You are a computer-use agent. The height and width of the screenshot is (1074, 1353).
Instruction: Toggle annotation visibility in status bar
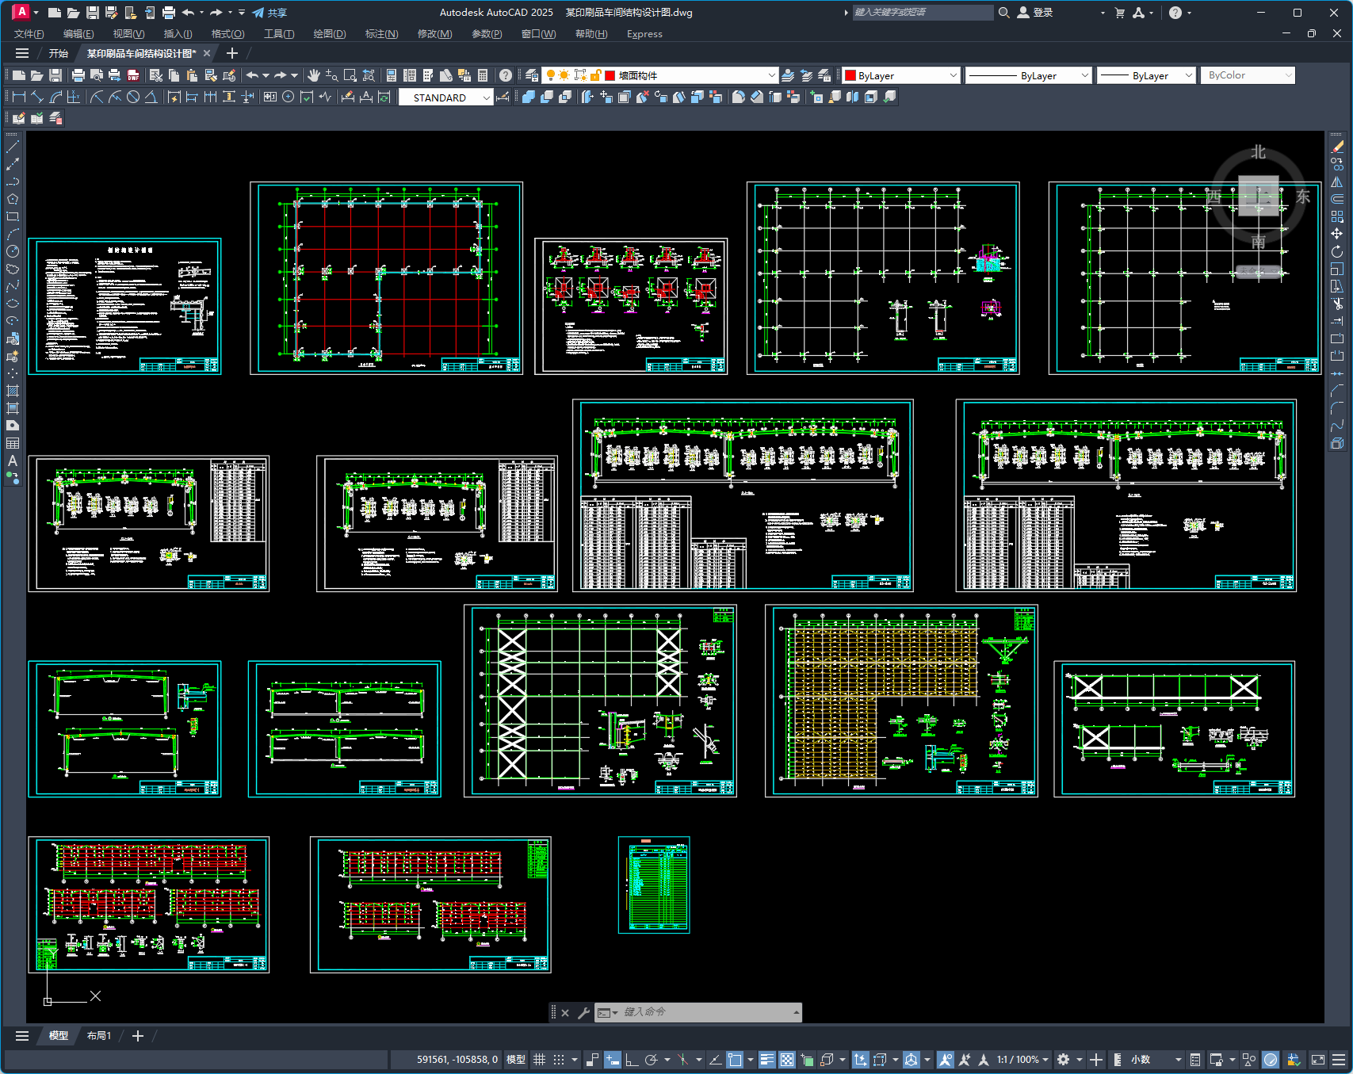(945, 1060)
